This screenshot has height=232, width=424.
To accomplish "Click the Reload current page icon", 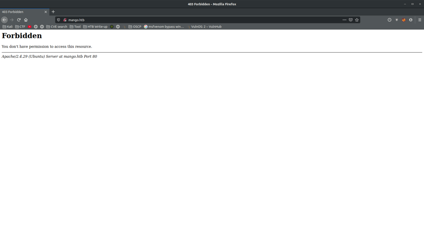I will coord(18,20).
